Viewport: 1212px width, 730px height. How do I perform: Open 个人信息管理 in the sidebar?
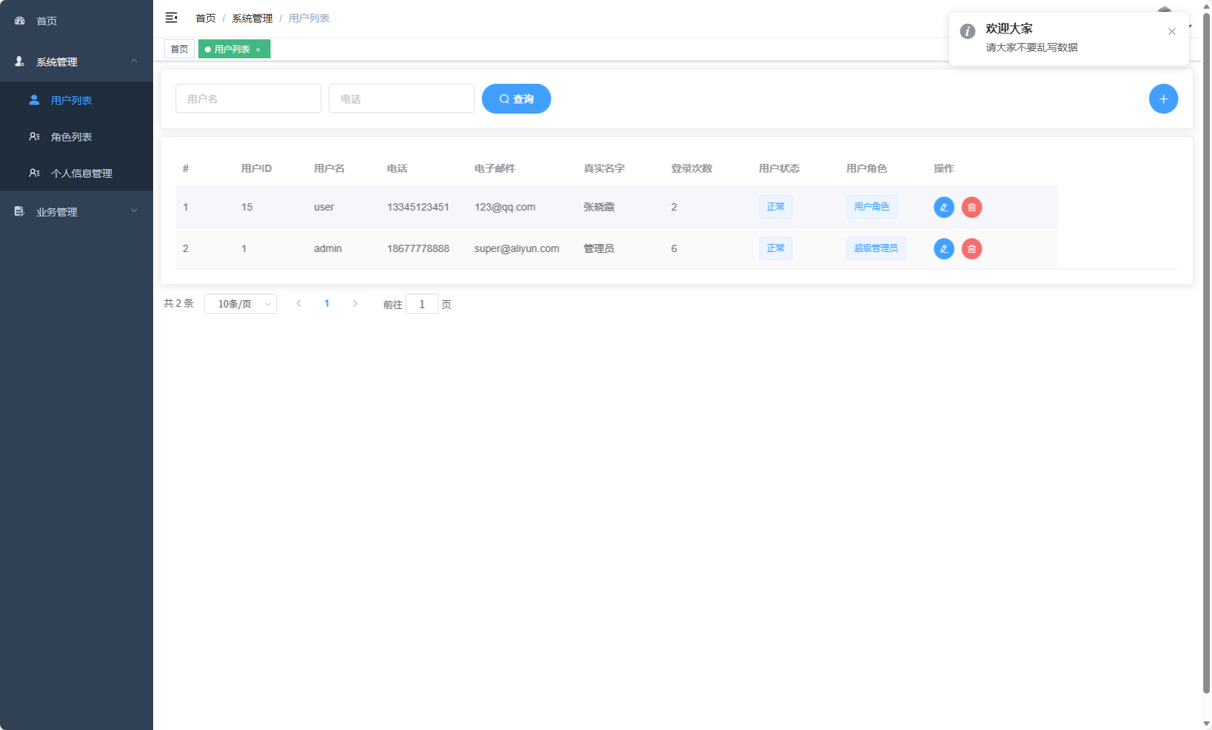coord(81,173)
